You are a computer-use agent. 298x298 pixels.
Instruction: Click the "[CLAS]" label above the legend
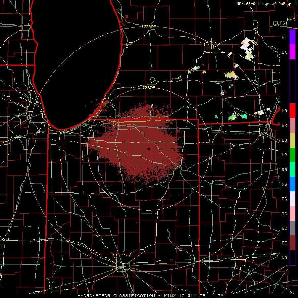279,23
